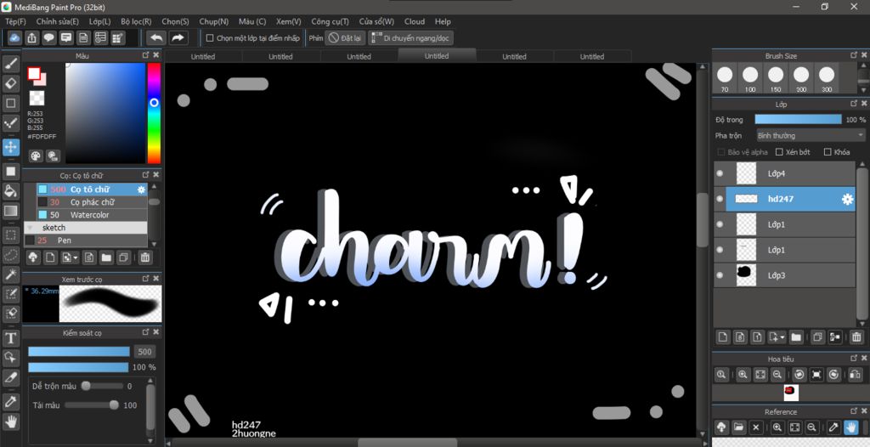Image resolution: width=870 pixels, height=447 pixels.
Task: Open the Công cụ(T) menu
Action: [330, 21]
